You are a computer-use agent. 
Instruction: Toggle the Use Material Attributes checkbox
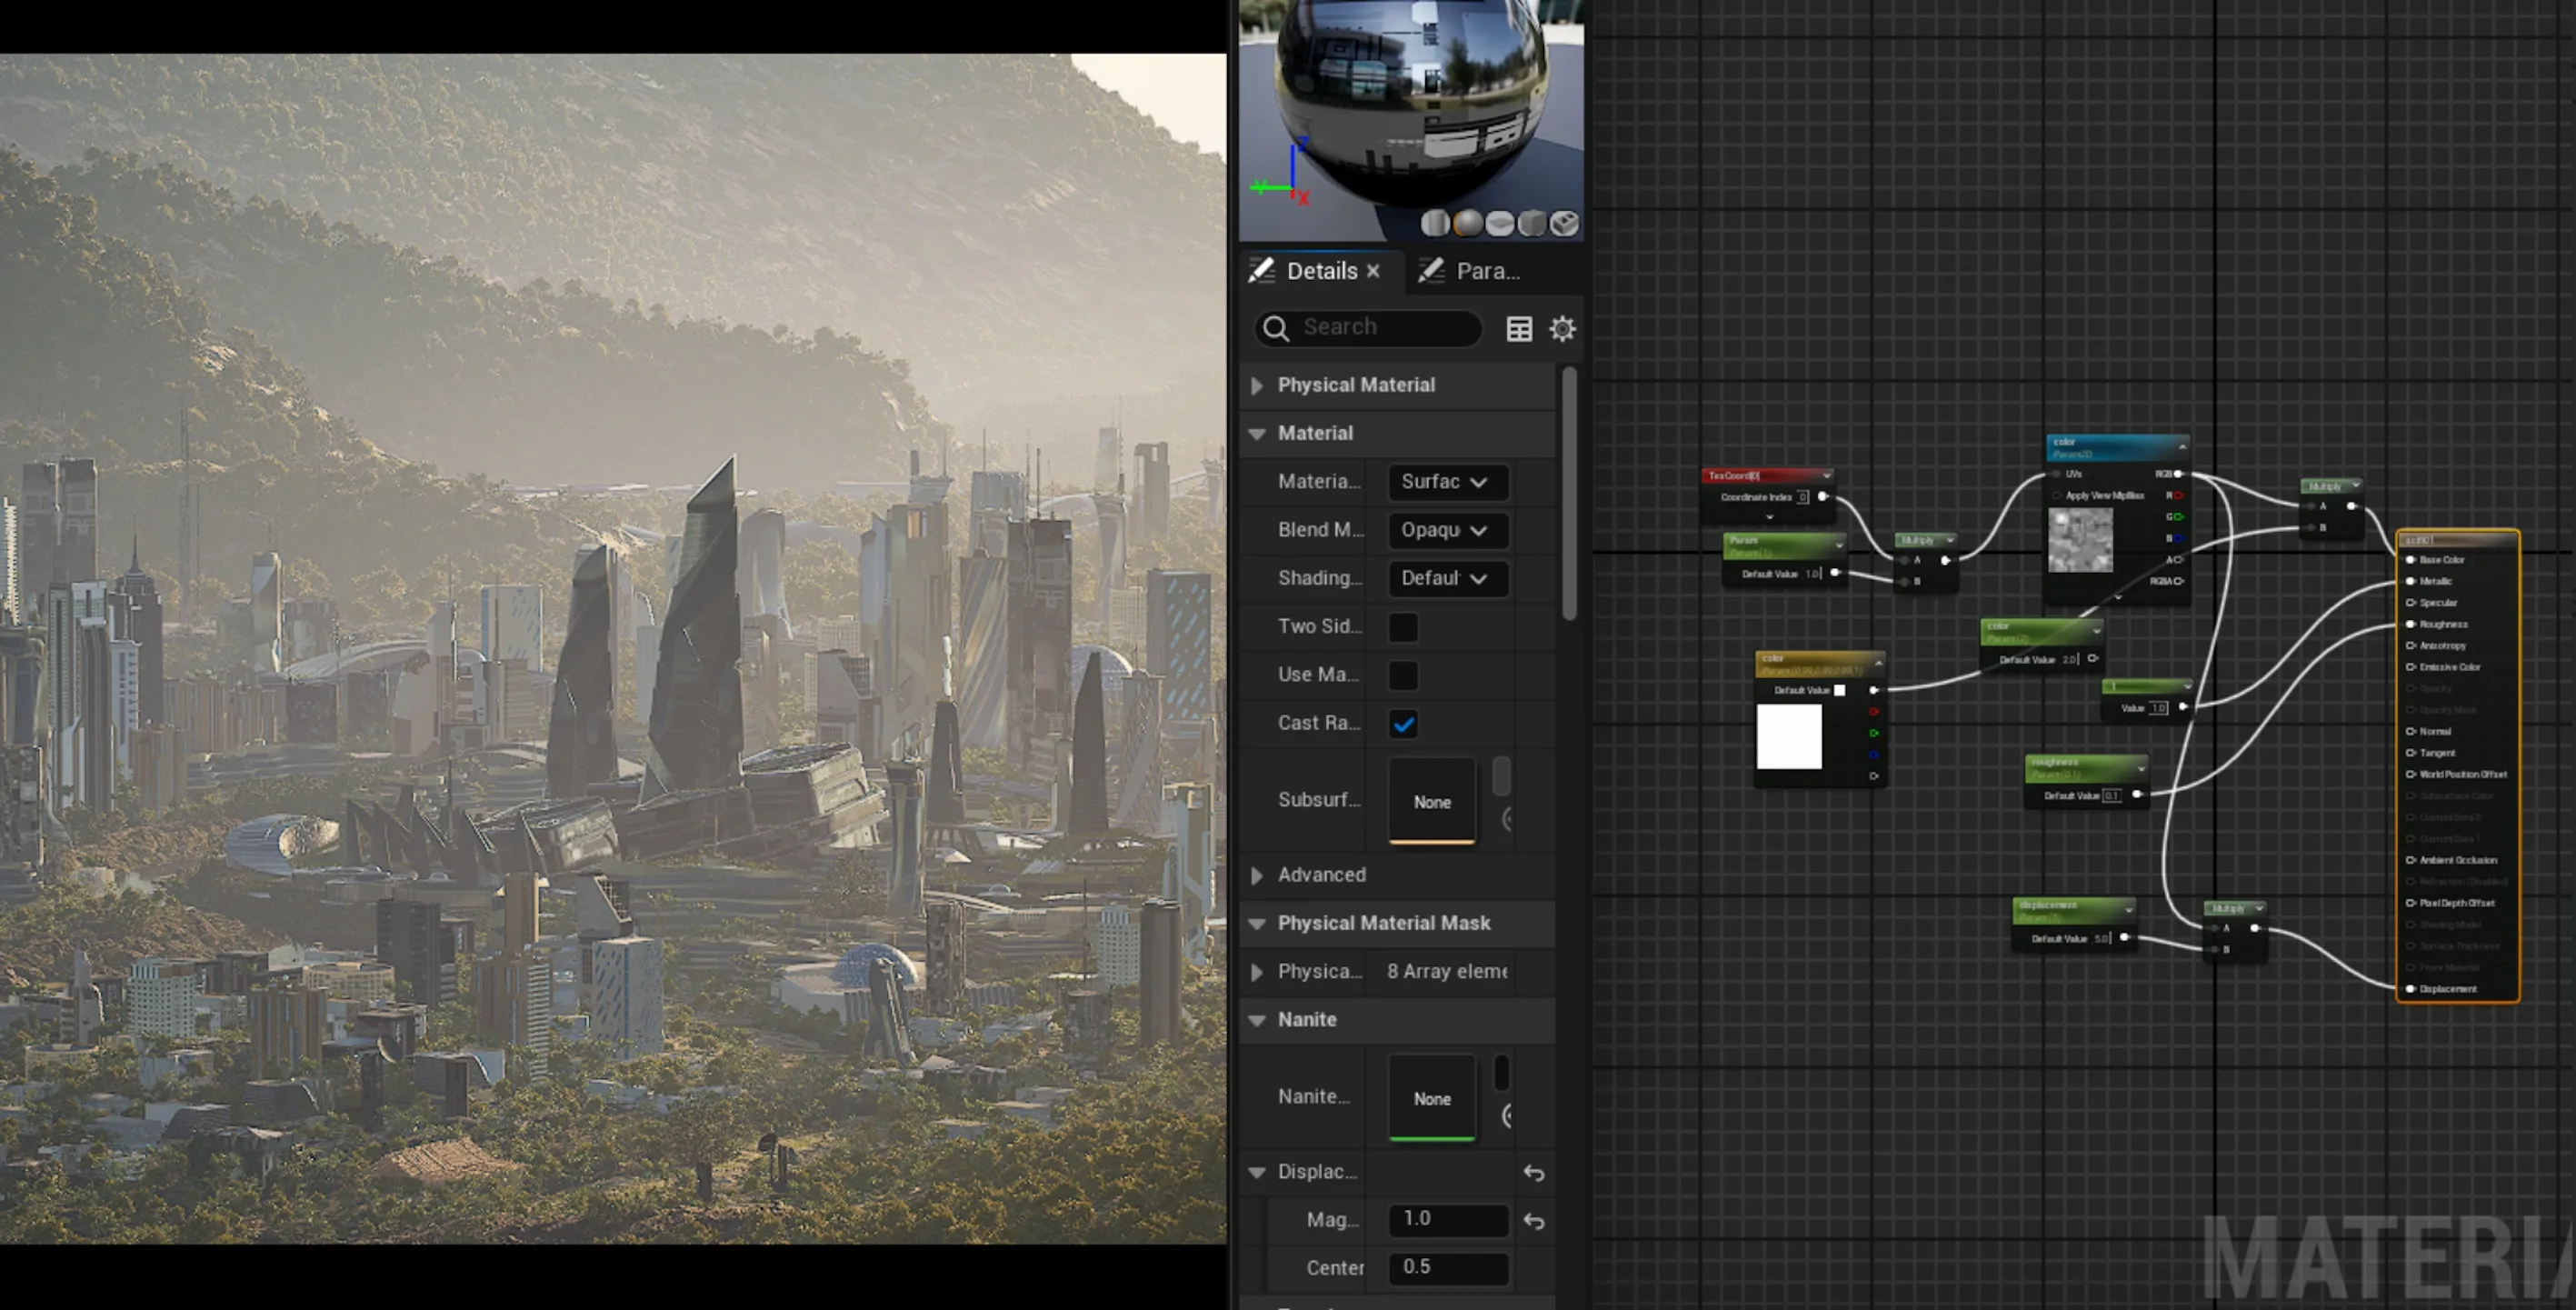(1403, 675)
